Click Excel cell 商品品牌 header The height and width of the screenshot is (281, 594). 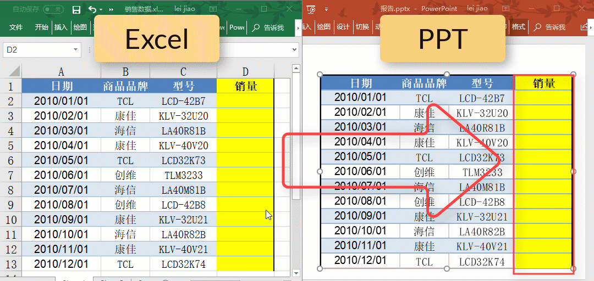coord(125,86)
